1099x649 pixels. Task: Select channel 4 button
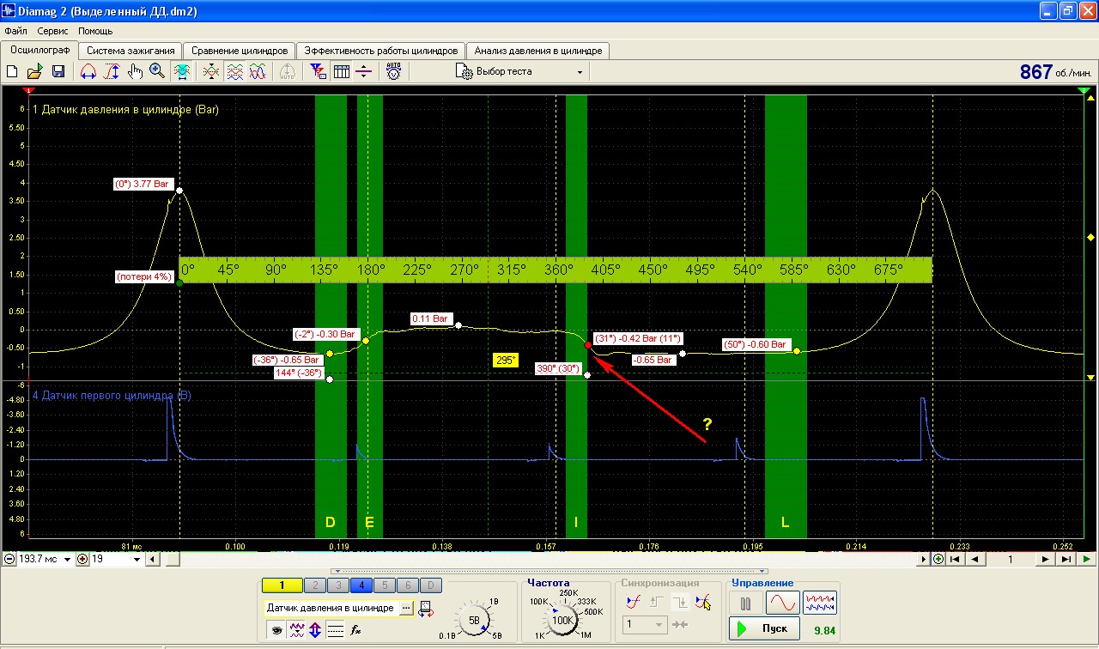click(361, 585)
